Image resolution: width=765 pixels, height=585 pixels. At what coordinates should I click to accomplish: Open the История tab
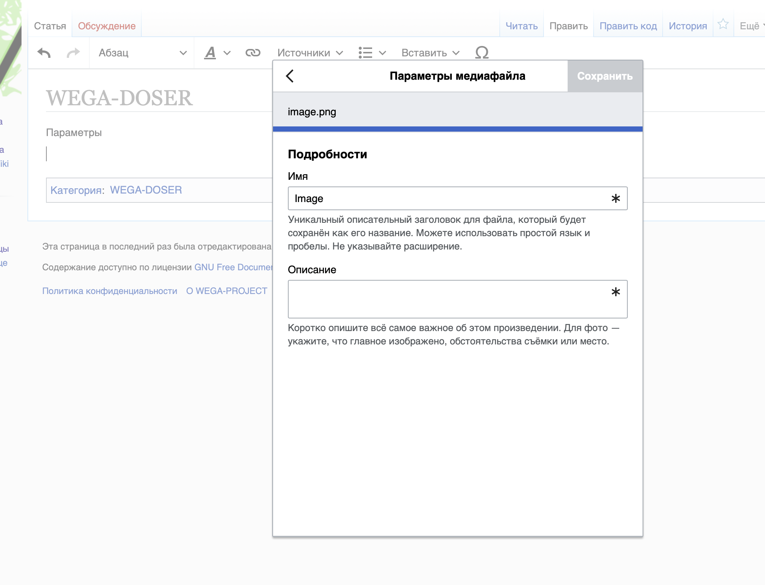coord(687,26)
